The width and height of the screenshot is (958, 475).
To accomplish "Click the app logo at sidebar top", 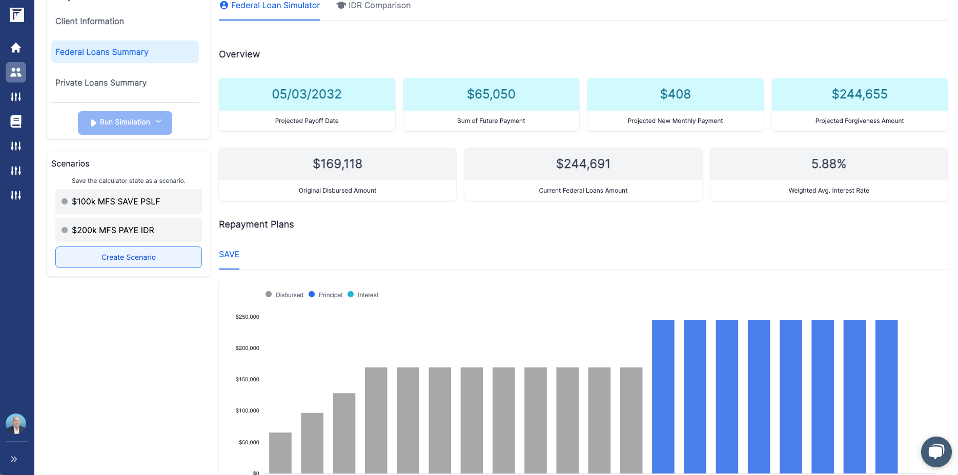I will pyautogui.click(x=16, y=15).
